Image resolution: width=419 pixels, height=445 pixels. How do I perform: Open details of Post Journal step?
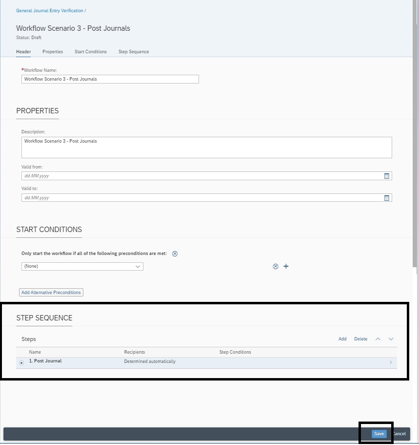[391, 362]
